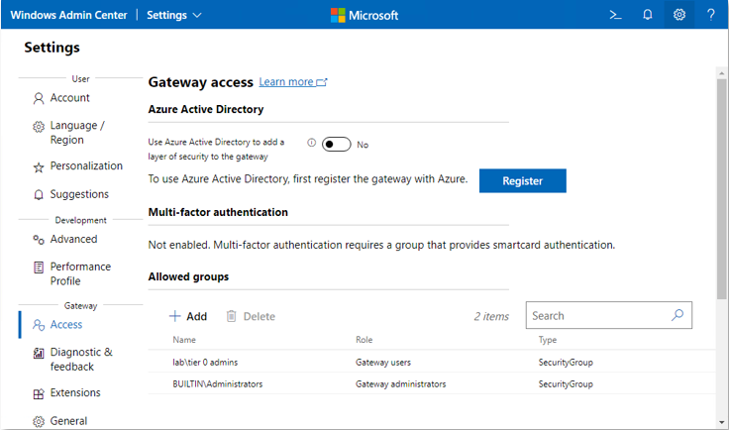Click SecurityGroup in BUILTIN\Administrators row
The height and width of the screenshot is (430, 729).
(566, 384)
